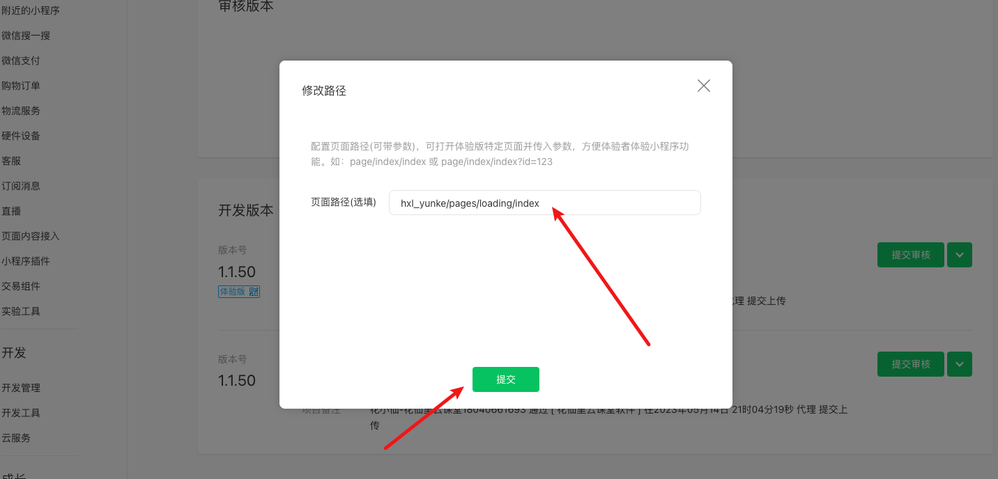Close the 修改路径 dialog with X icon
Screen dimensions: 998x479
[x=704, y=86]
